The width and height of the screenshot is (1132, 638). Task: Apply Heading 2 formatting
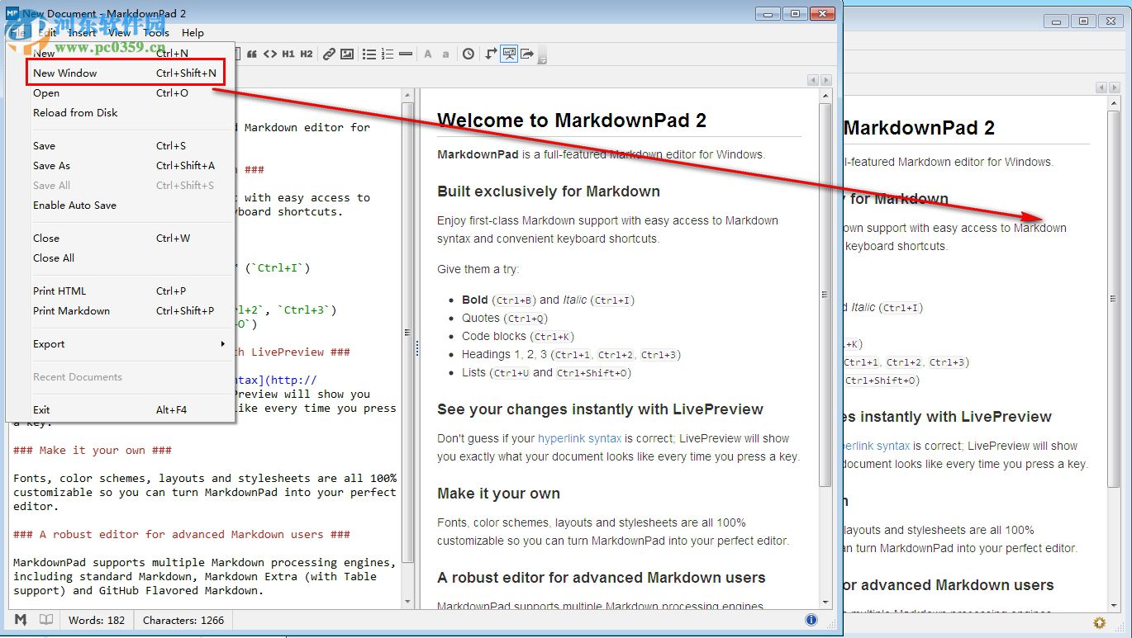coord(305,54)
